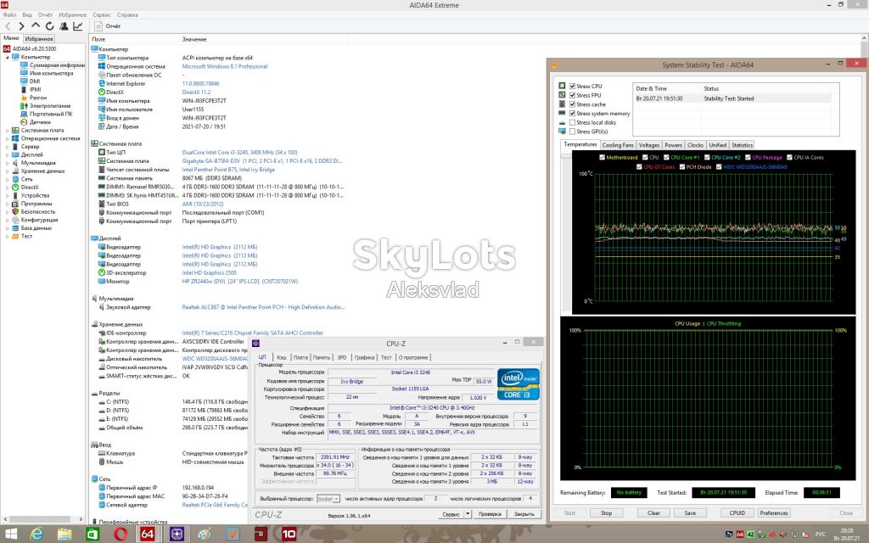
Task: Stop the system stability test
Action: (606, 513)
